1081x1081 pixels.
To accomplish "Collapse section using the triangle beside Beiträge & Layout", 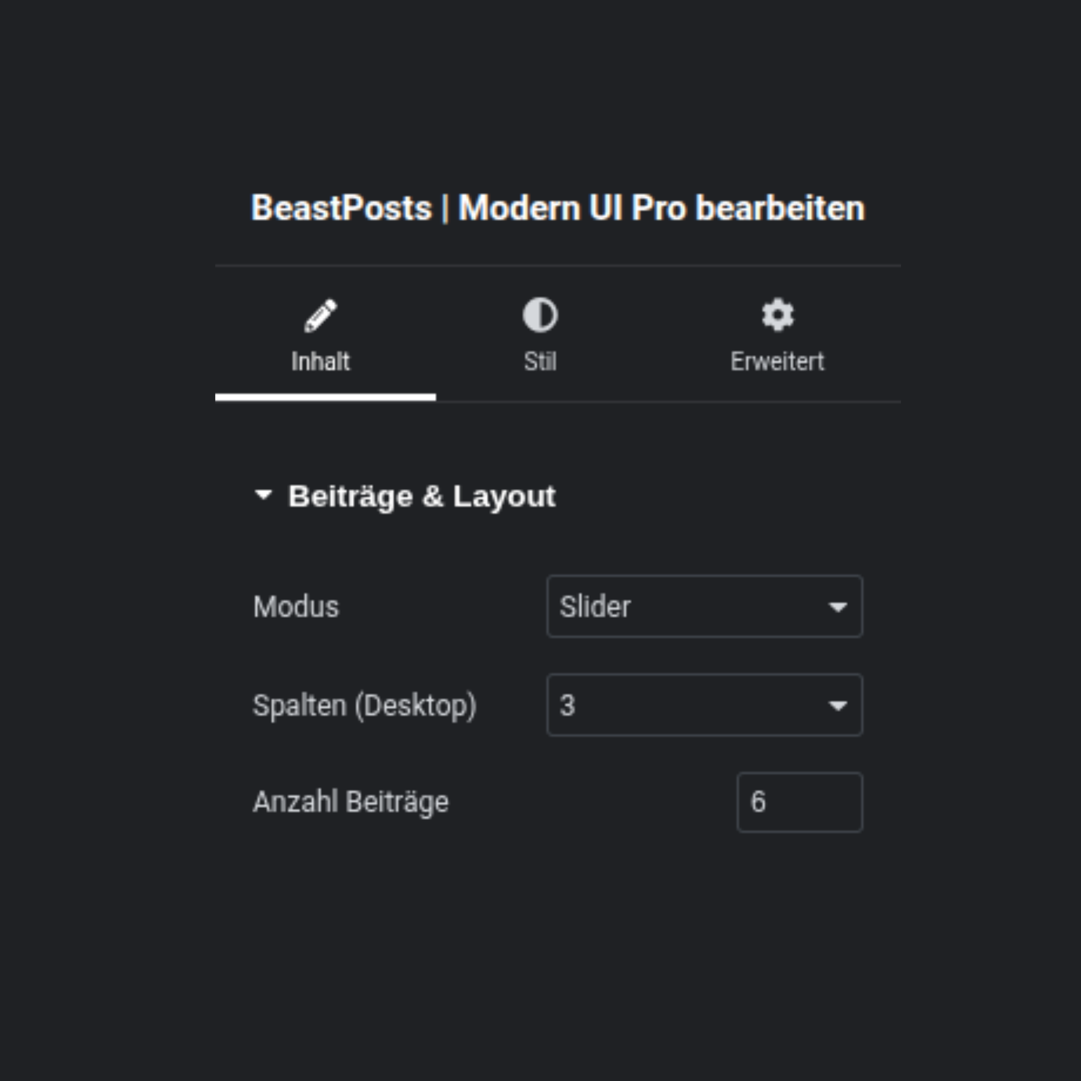I will 263,495.
